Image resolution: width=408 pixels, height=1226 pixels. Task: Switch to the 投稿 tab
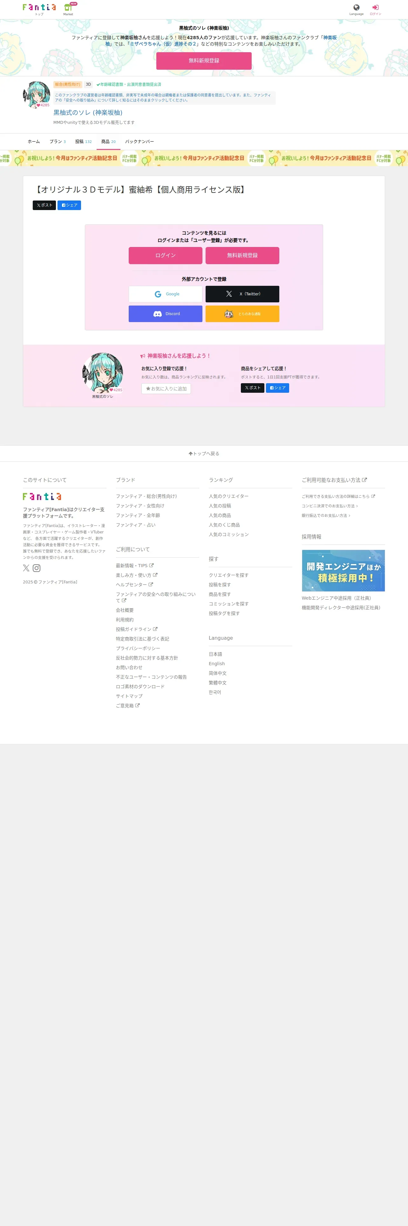83,142
